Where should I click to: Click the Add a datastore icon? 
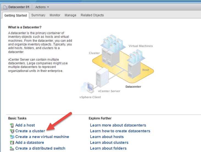pos(12,142)
